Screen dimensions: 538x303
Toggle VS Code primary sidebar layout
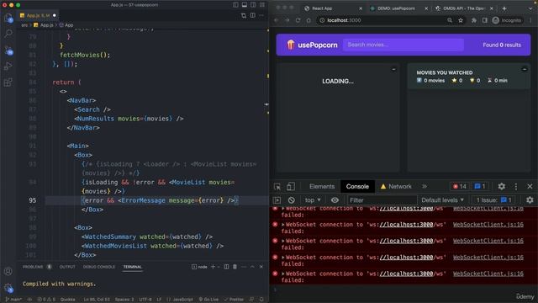(x=235, y=5)
